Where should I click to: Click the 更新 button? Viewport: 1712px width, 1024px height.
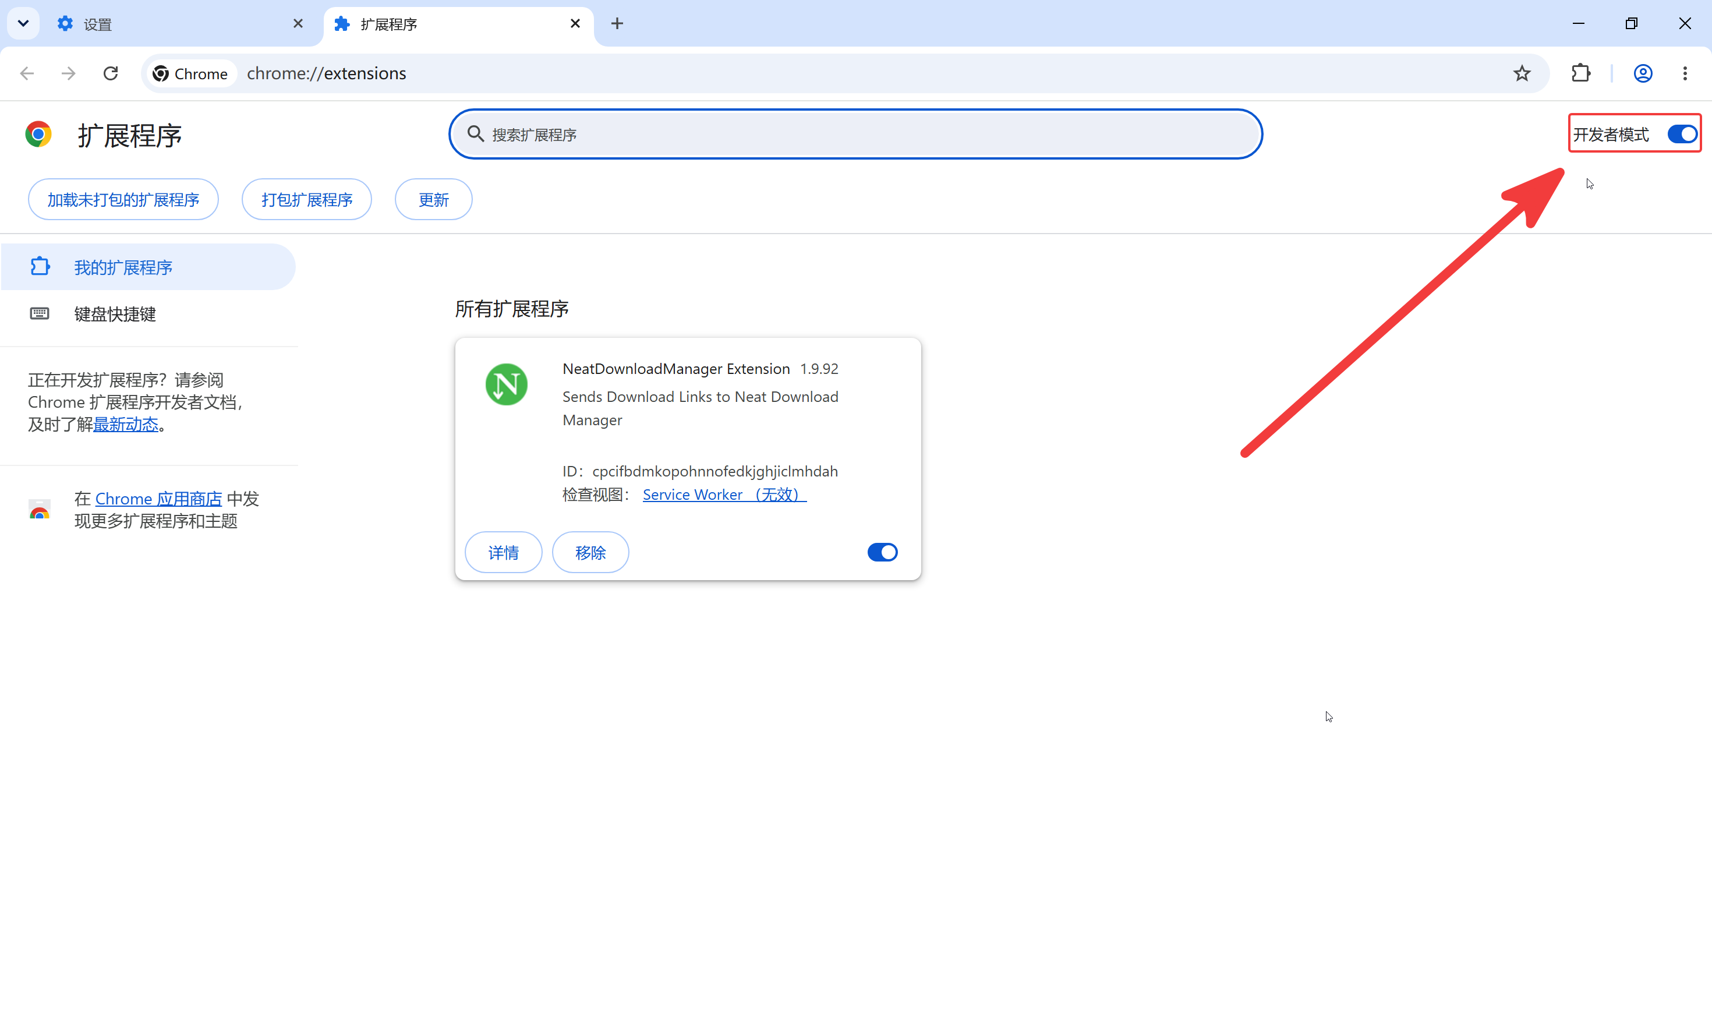coord(434,199)
